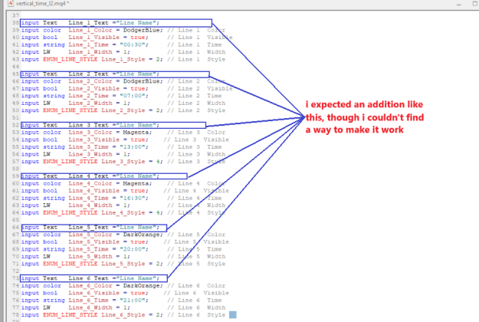Click Line_3_Visible on line 54
The image size is (479, 322).
point(94,140)
